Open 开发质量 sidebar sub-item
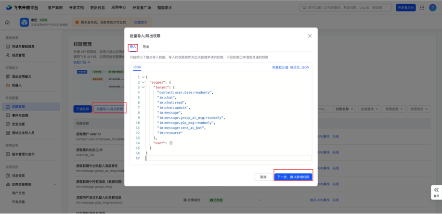The height and width of the screenshot is (214, 442). [18, 202]
